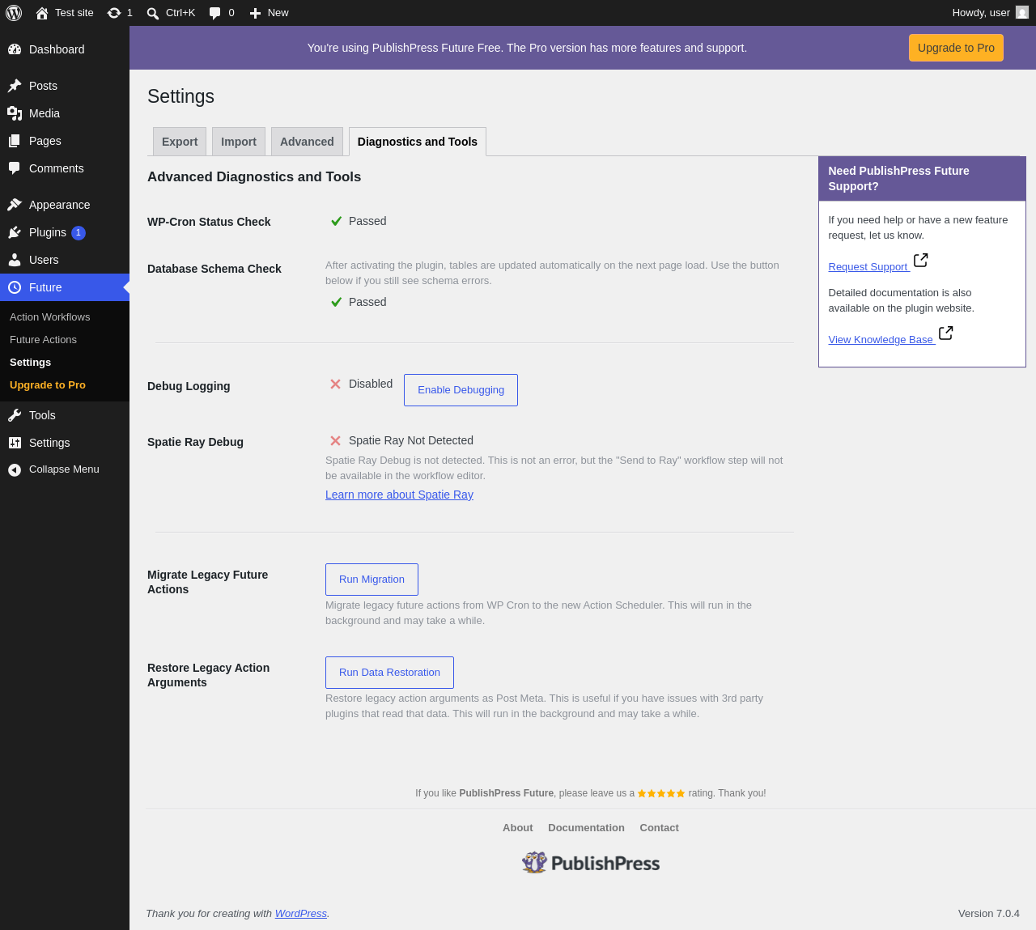Click Enable Debugging button
Screen dimensions: 1036x930
461,390
